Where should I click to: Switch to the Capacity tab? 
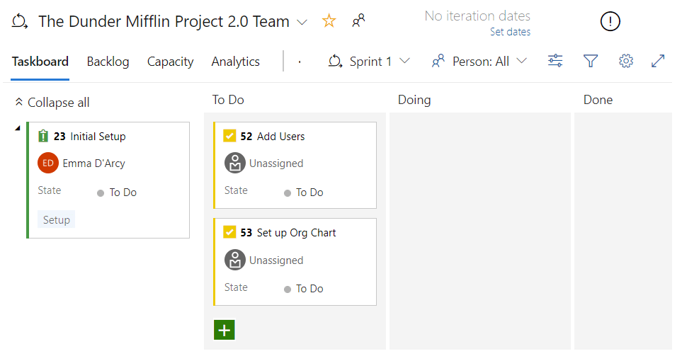pos(170,62)
